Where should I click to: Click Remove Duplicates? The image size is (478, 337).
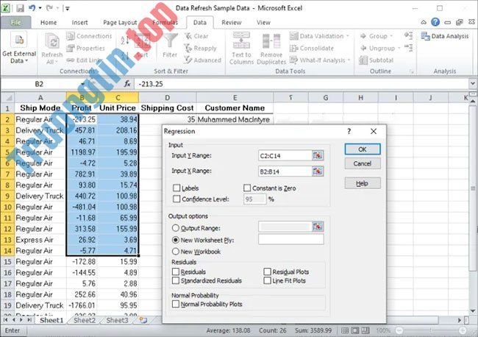pos(271,49)
